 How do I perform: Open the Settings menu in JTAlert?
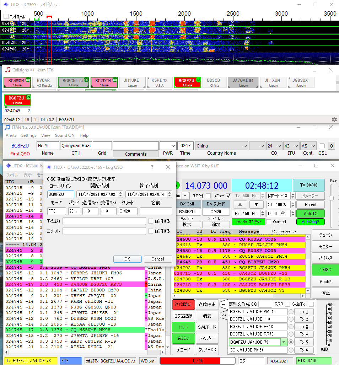tap(29, 135)
